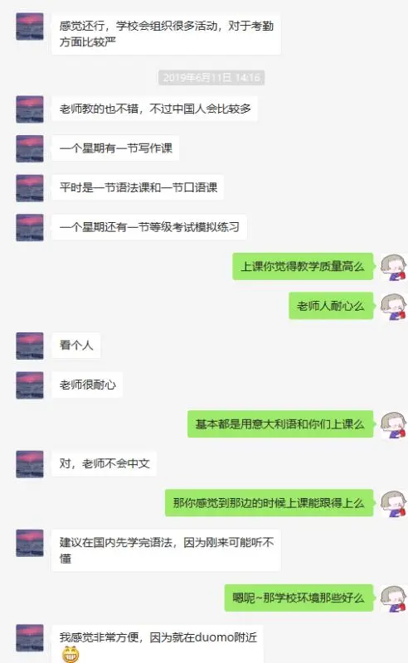Select the green 那你感觉到那边的时候 bubble
The image size is (408, 663).
point(270,503)
